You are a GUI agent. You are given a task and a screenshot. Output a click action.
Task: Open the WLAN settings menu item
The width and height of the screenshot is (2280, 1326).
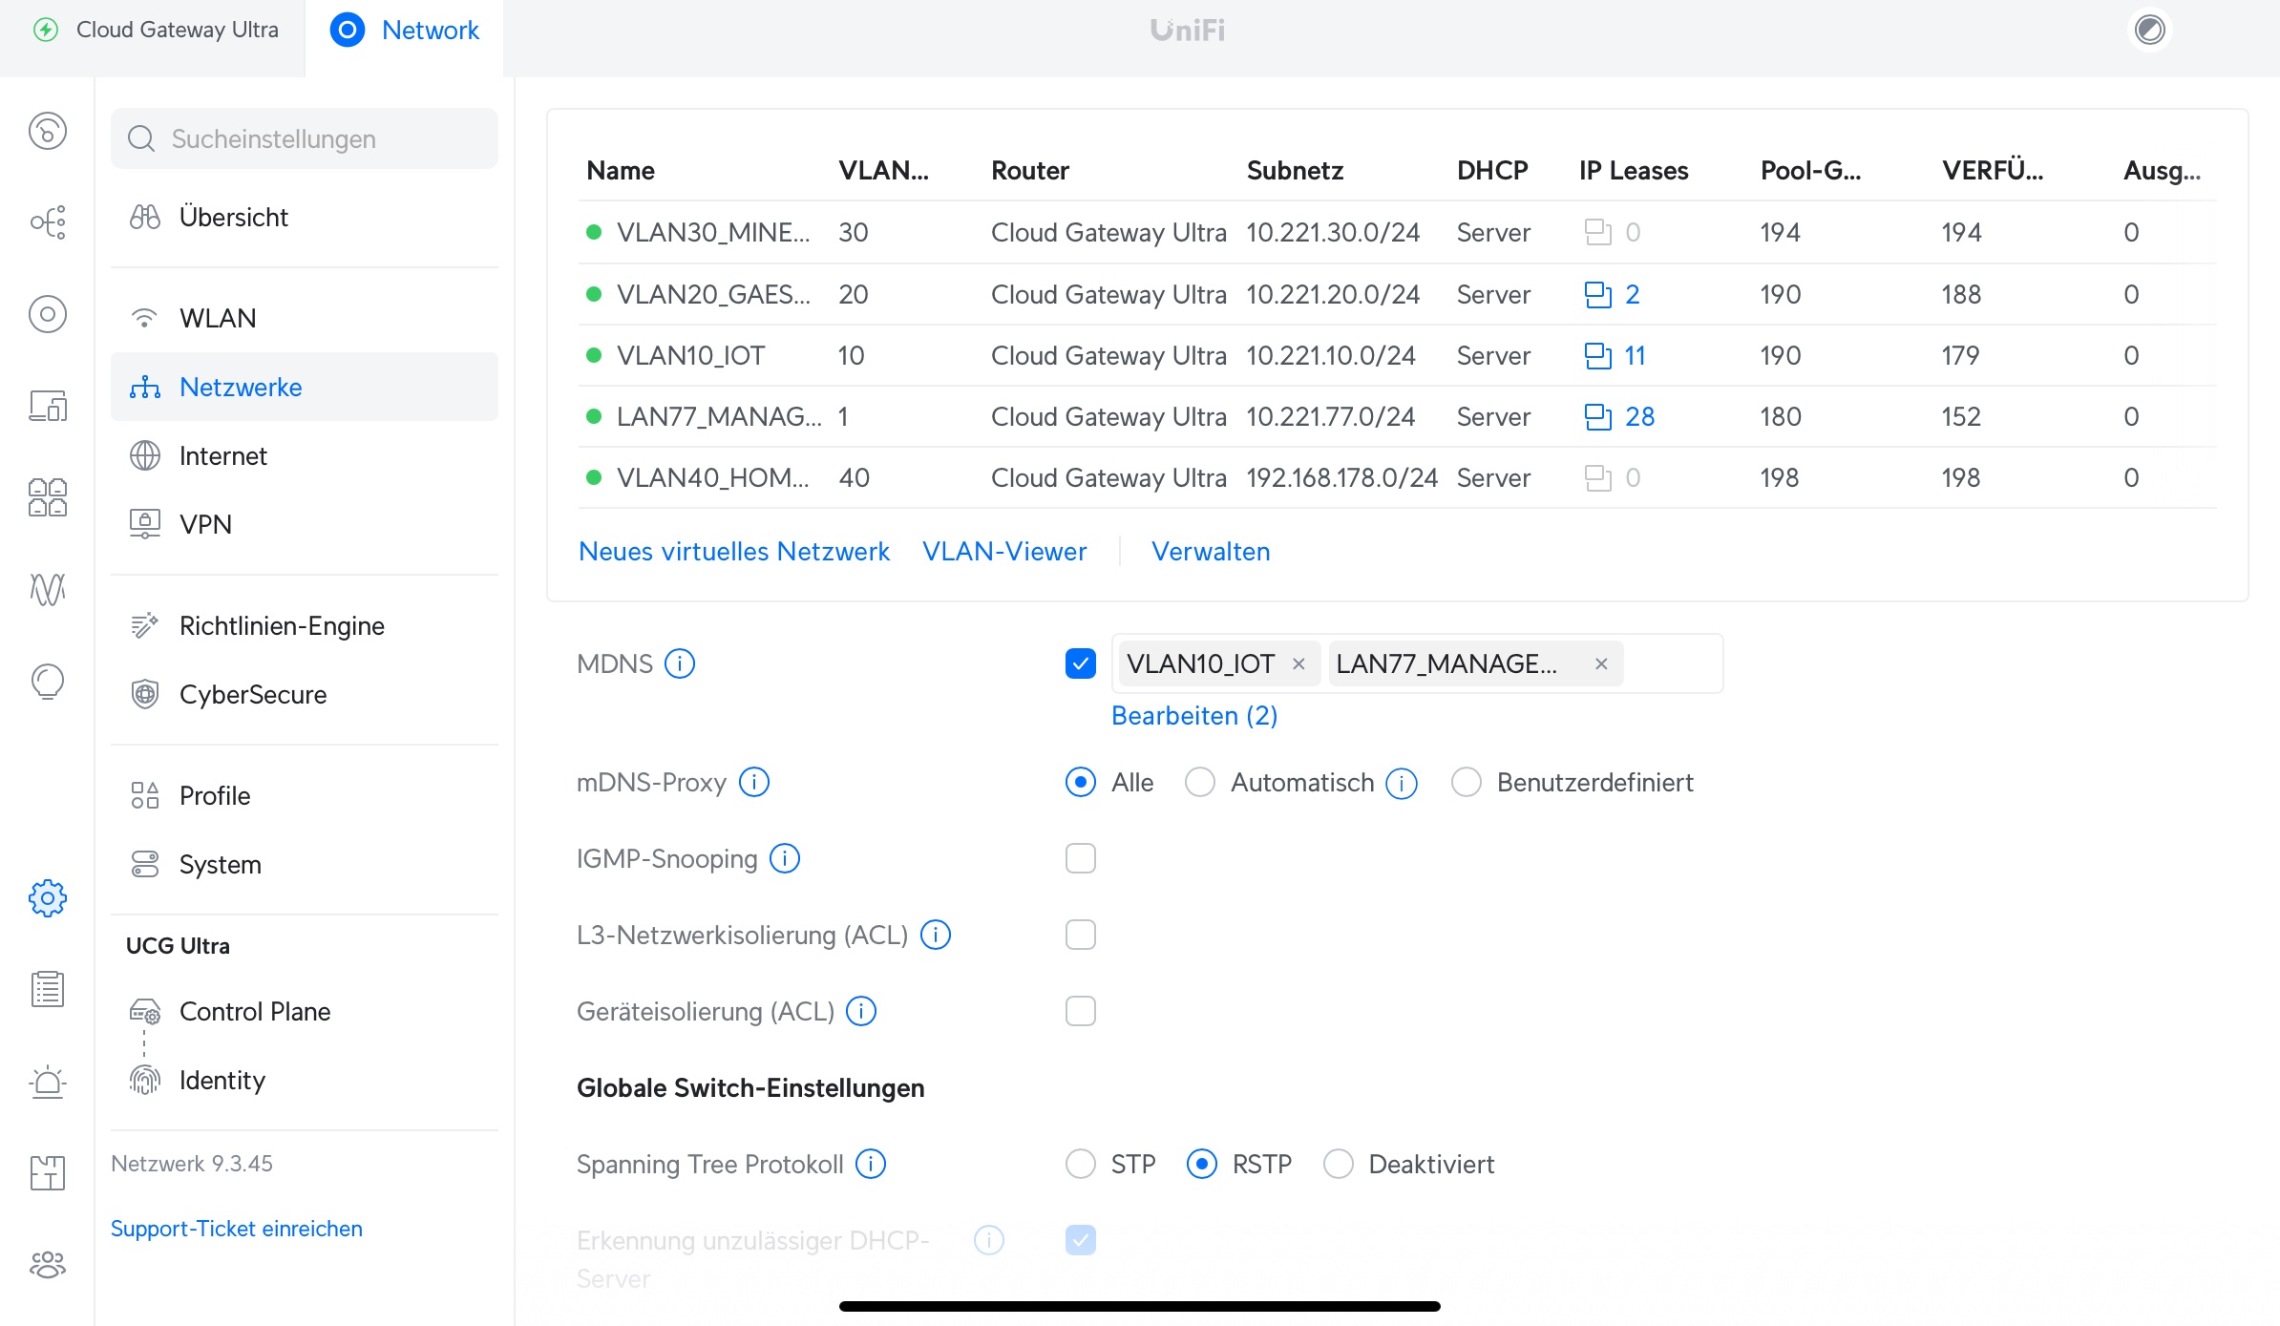click(x=218, y=318)
